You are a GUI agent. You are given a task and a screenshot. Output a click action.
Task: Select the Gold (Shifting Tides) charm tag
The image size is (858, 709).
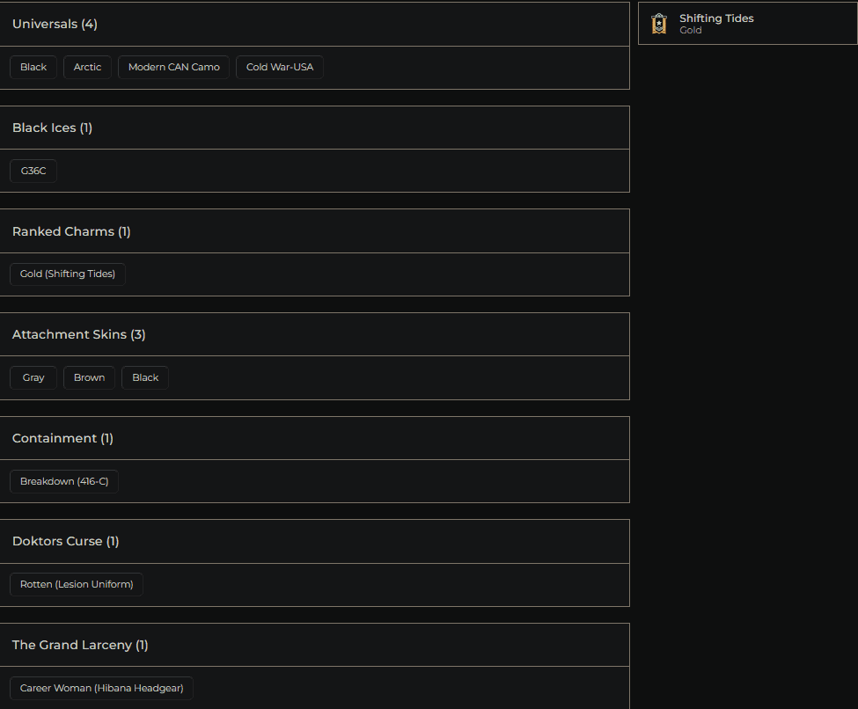tap(68, 274)
